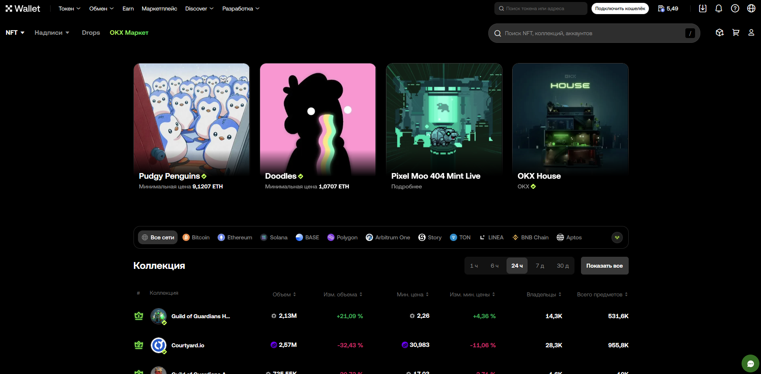
Task: Sort by Всего предметов column
Action: coord(602,294)
